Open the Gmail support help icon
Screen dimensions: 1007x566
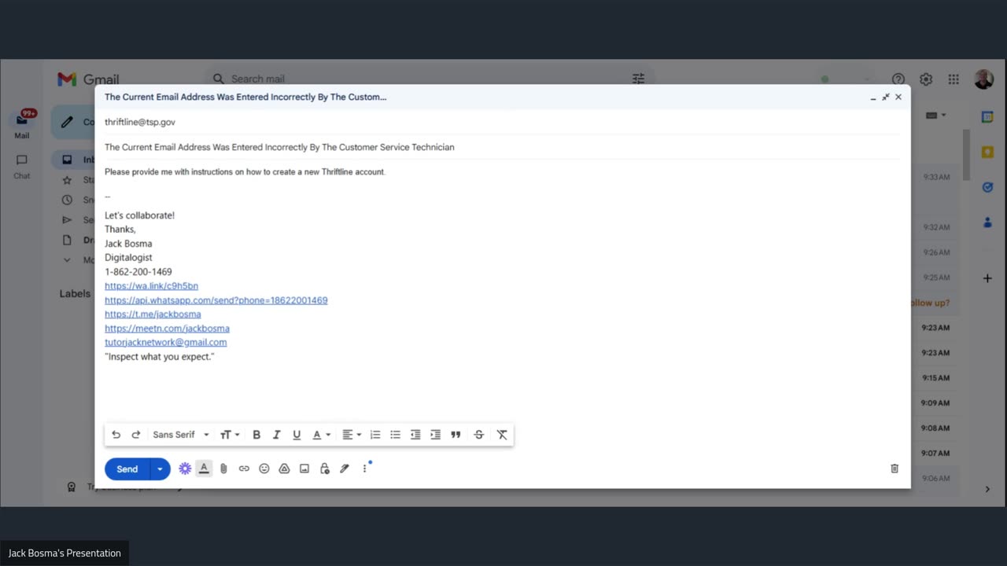tap(898, 79)
